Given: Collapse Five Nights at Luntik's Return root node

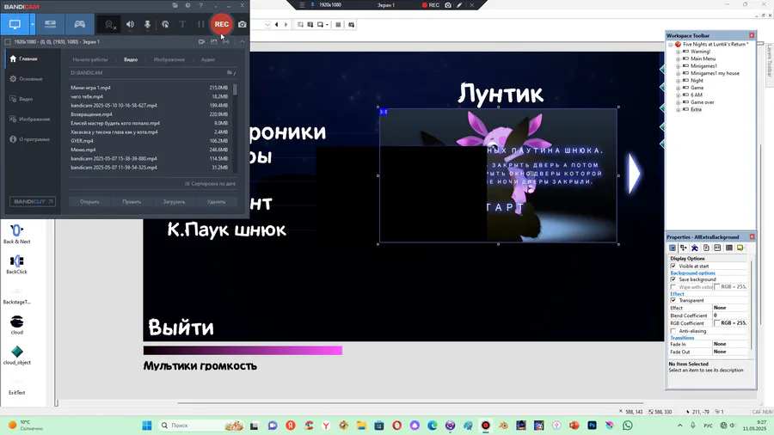Looking at the screenshot, I should tap(671, 45).
